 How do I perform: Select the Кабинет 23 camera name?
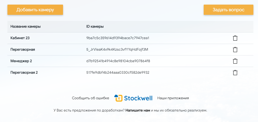click(20, 38)
